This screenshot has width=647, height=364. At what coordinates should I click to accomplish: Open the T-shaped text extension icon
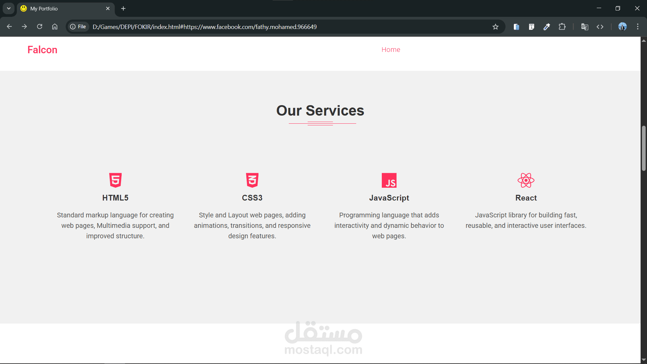(531, 27)
